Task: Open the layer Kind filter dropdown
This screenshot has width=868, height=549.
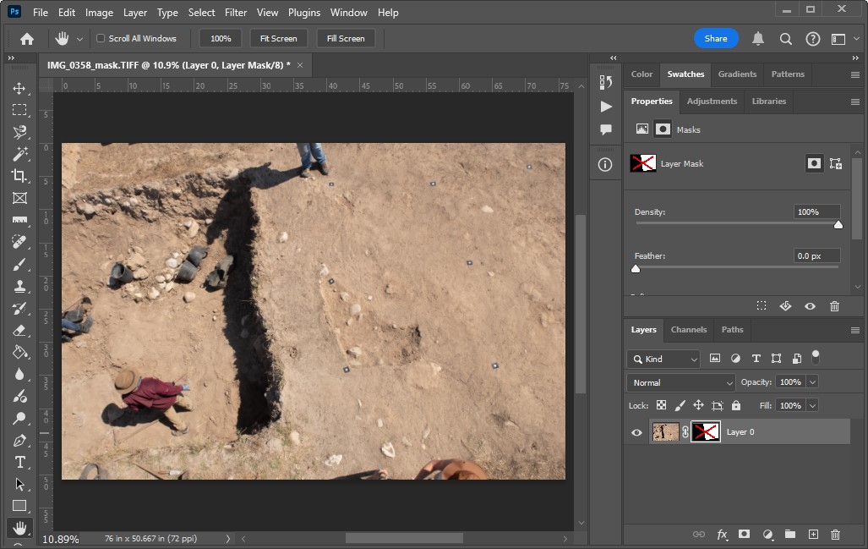Action: click(663, 359)
